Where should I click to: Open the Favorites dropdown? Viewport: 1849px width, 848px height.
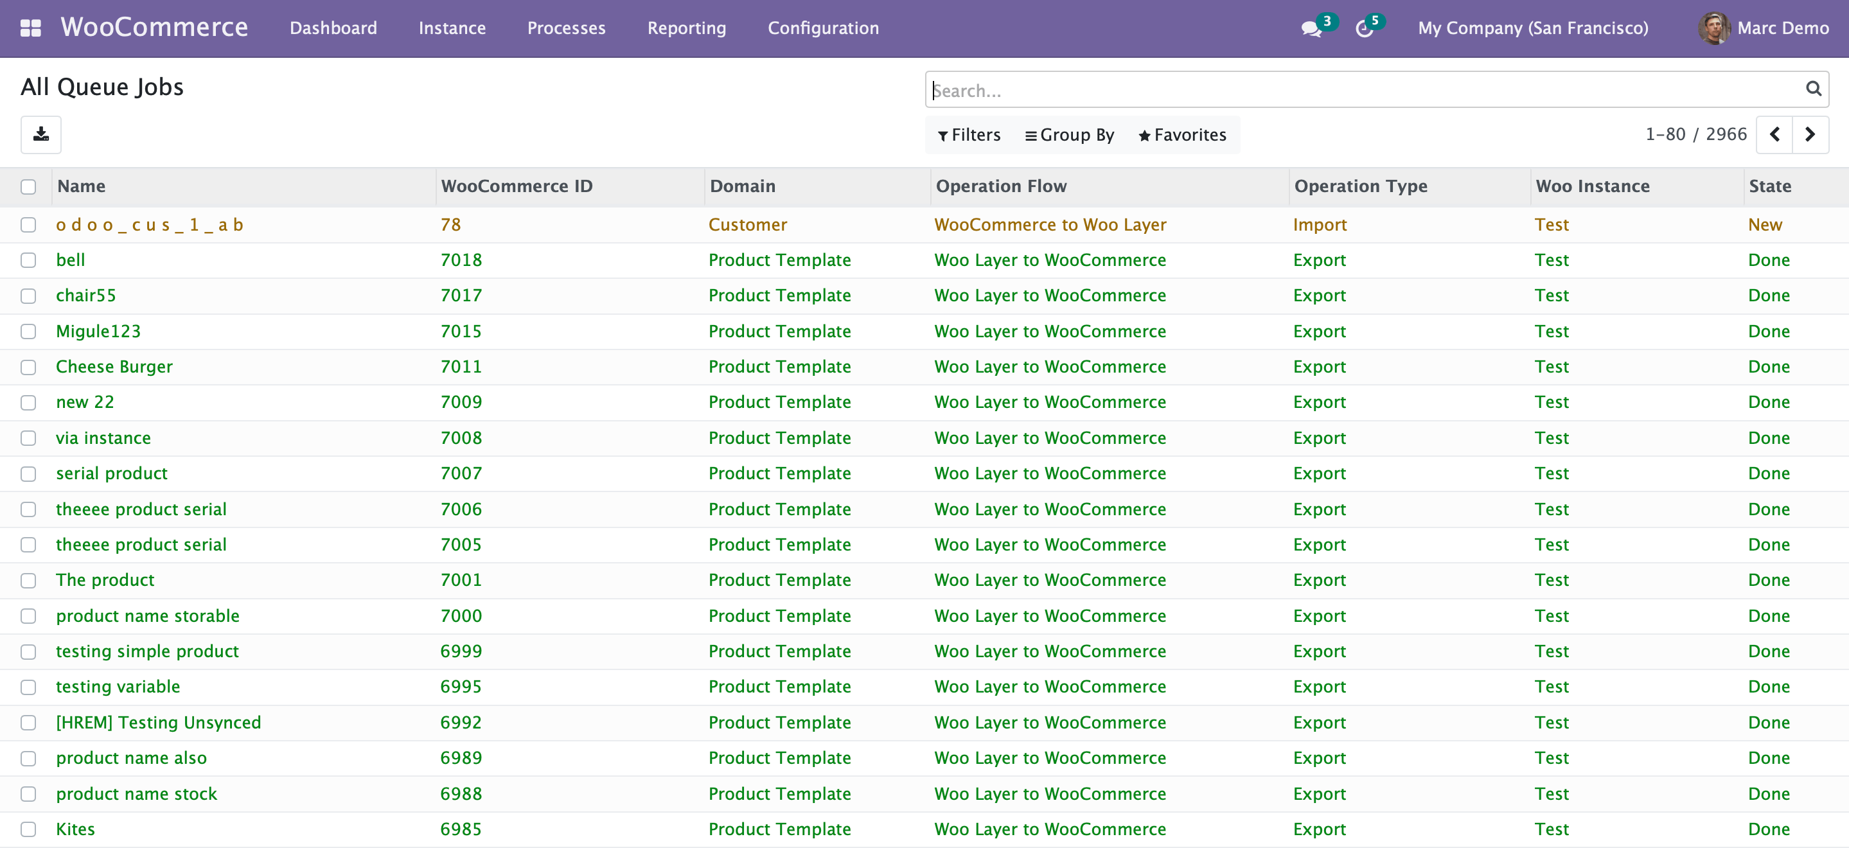pos(1182,135)
